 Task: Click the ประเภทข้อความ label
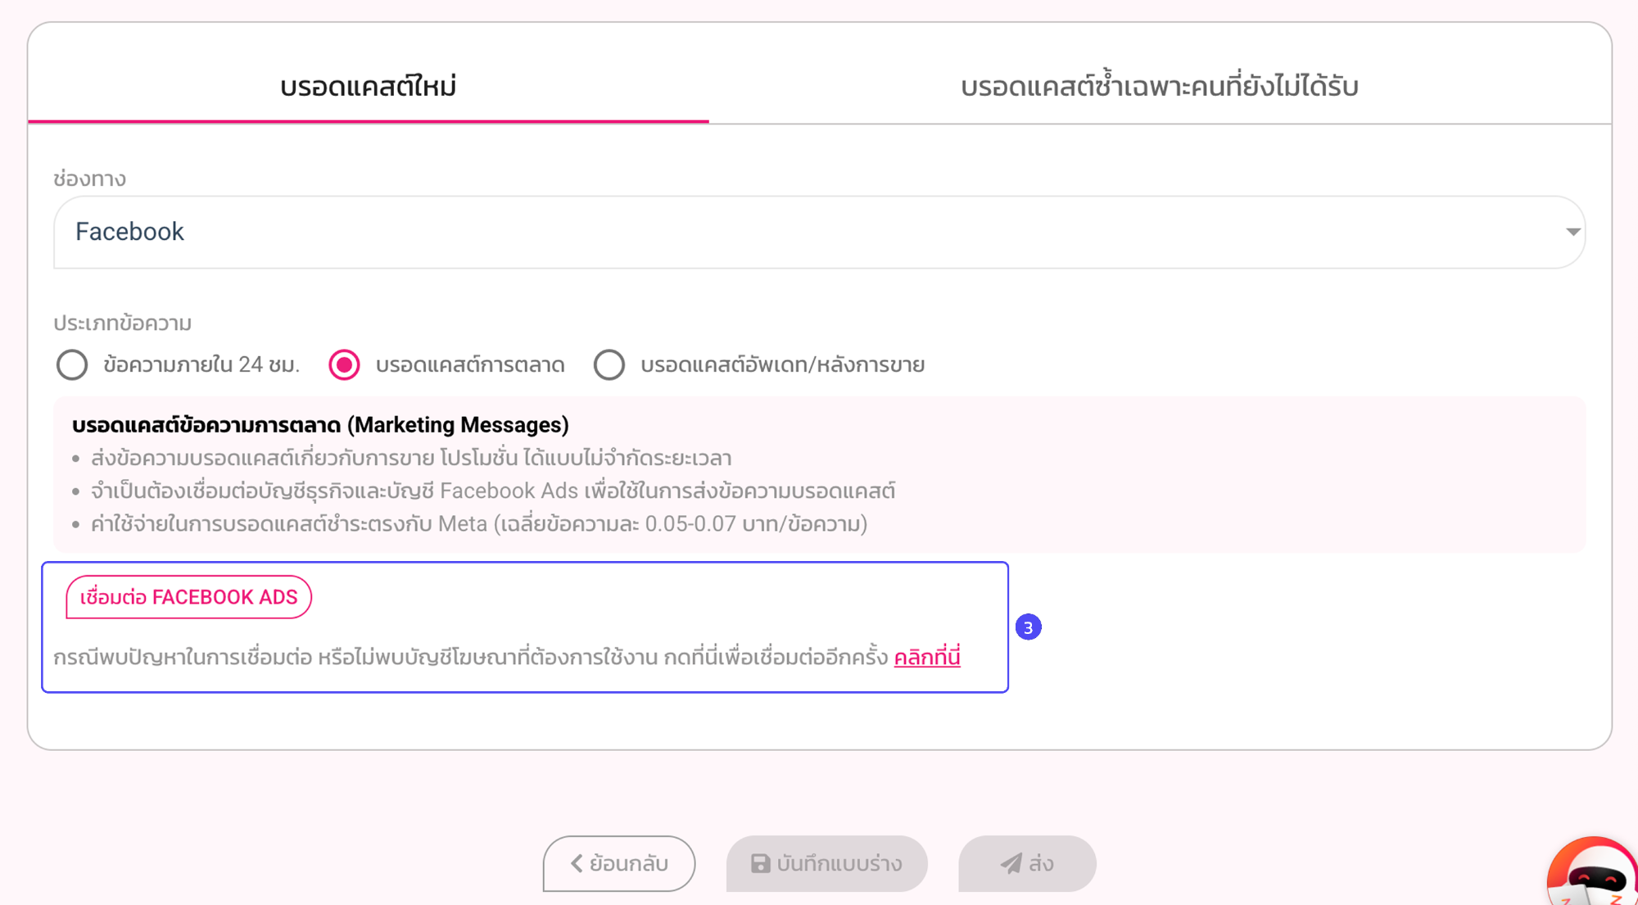pyautogui.click(x=122, y=323)
